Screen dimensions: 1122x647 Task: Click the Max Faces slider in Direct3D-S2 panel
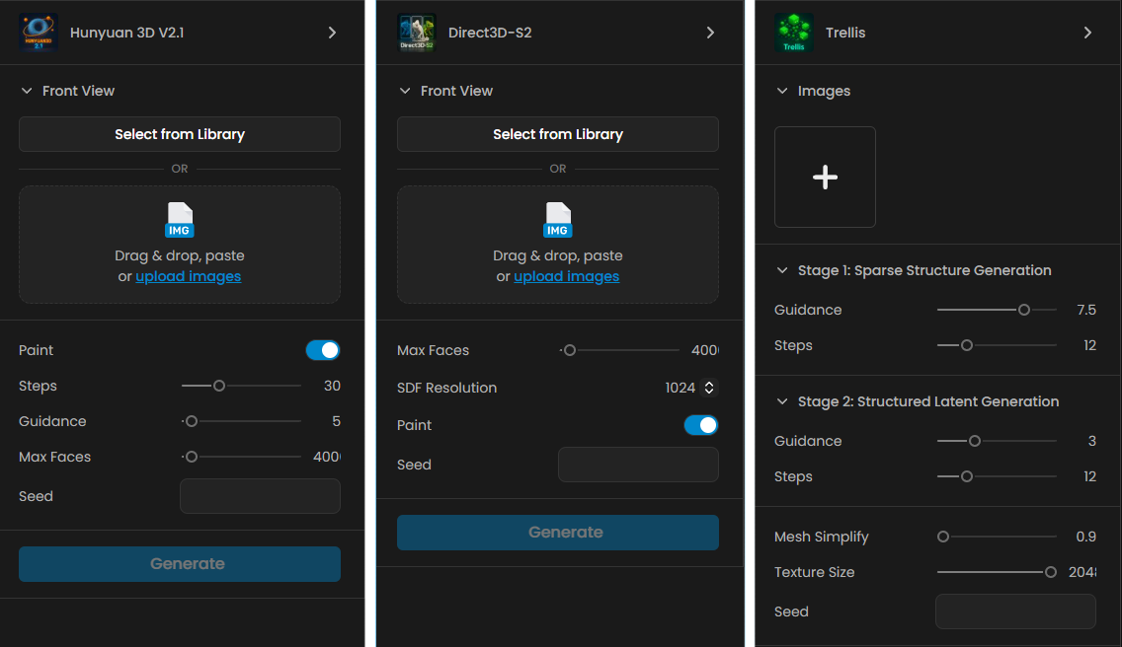click(x=619, y=350)
